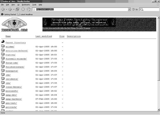The height and width of the screenshot is (115, 160).
Task: Click the folder icon beside linux-kernel/
Action: coord(3,86)
